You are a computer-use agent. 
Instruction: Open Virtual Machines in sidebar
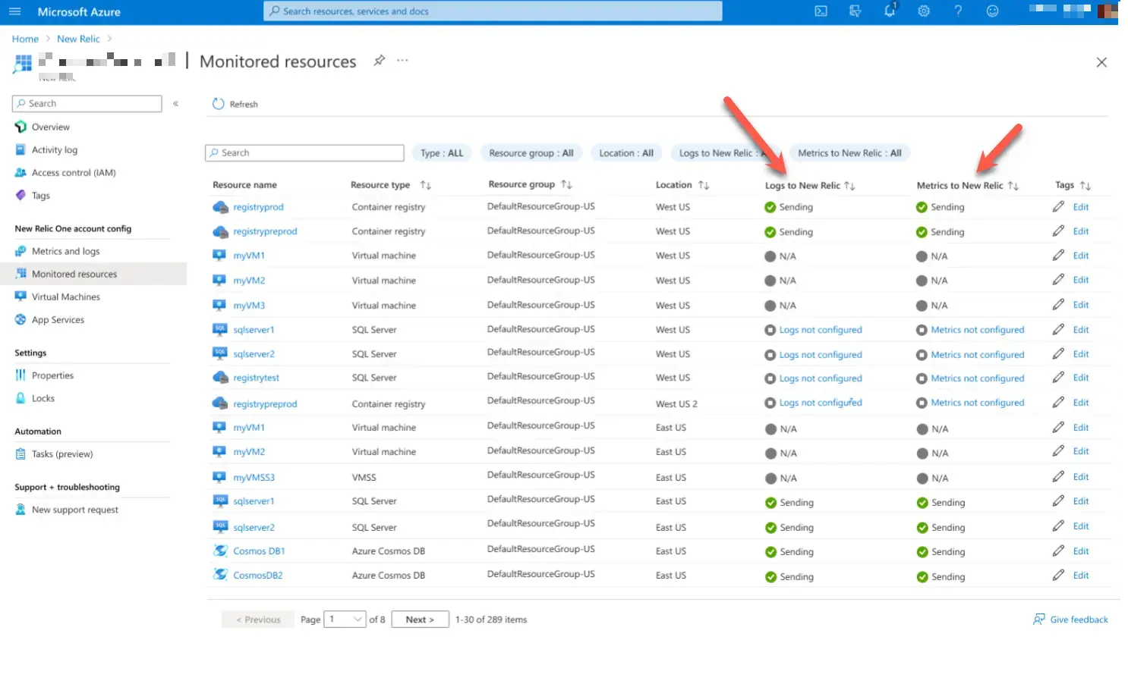click(x=65, y=297)
